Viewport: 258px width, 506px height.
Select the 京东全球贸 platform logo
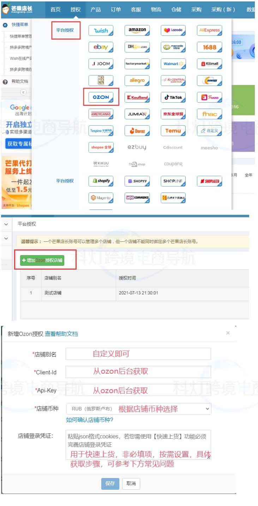tap(173, 114)
